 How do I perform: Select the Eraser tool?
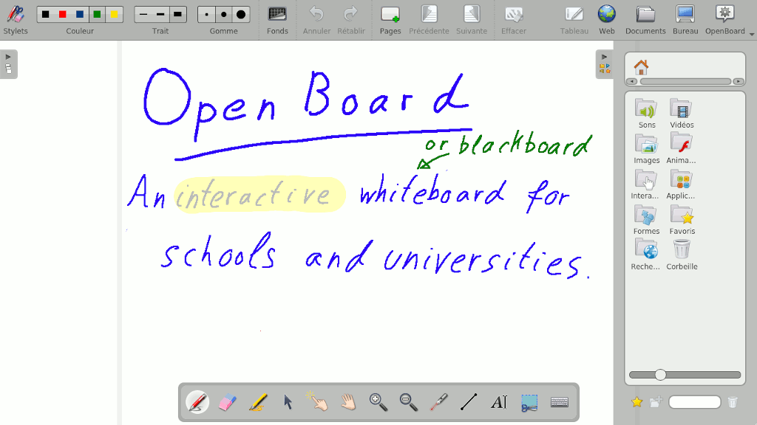tap(228, 402)
